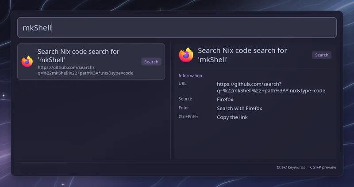The height and width of the screenshot is (187, 354).
Task: Click the Ctrl+Enter shortcut label
Action: tap(189, 116)
